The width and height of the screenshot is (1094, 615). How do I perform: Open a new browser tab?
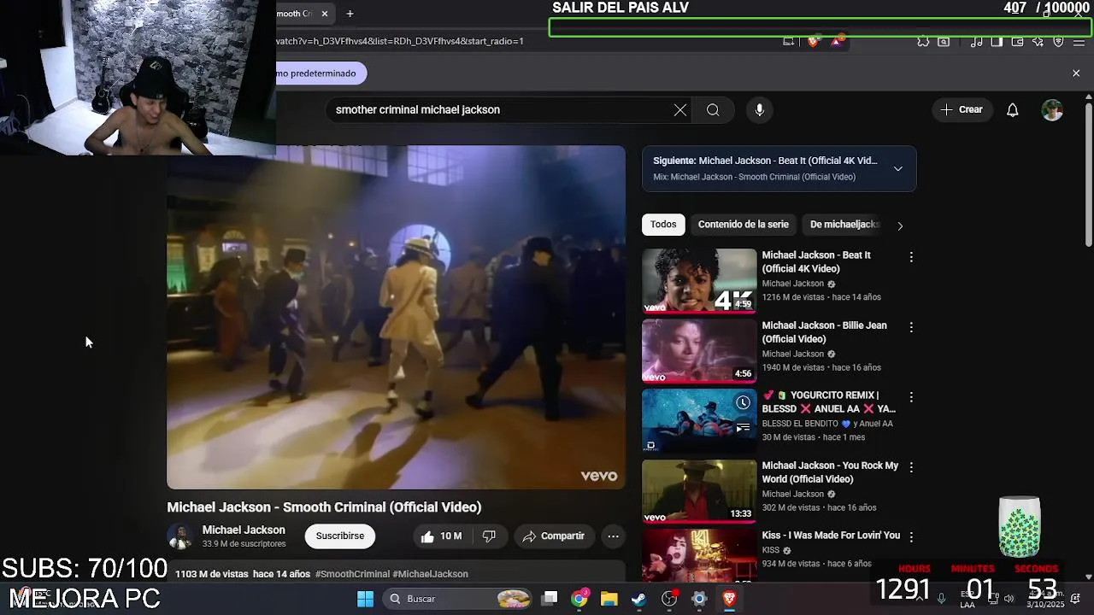coord(350,14)
